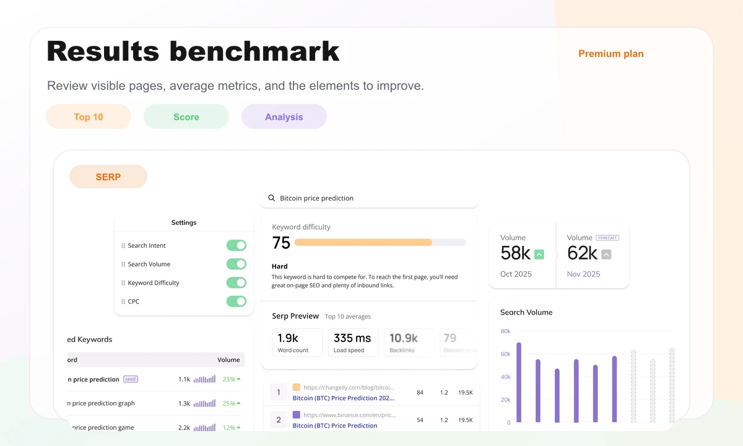
Task: Open binance Bitcoin (BTC) Price Prediction link
Action: [335, 426]
